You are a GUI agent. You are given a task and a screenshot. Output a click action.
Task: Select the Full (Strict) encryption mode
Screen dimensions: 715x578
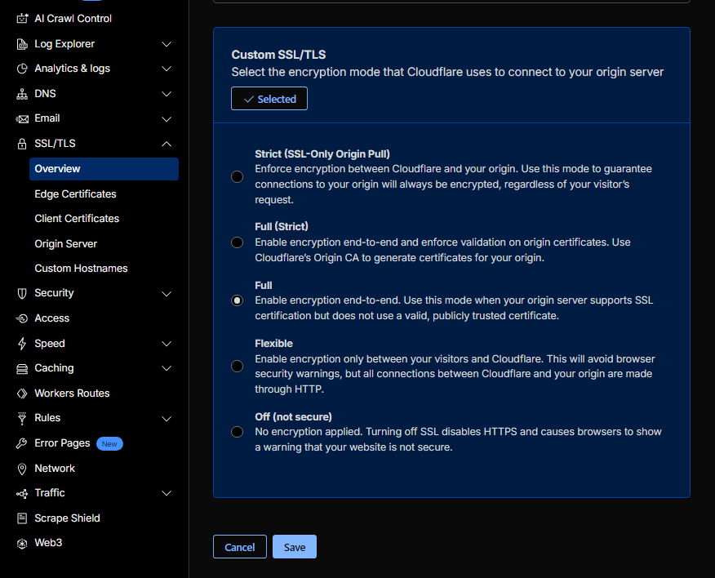click(x=237, y=242)
